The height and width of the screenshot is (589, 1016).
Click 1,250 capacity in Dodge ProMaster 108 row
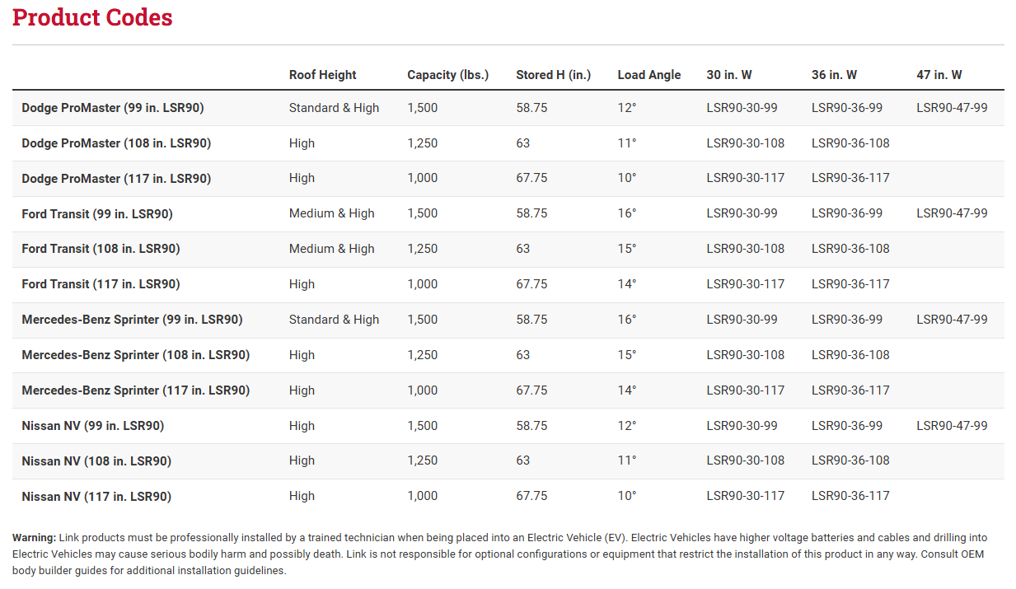click(423, 143)
